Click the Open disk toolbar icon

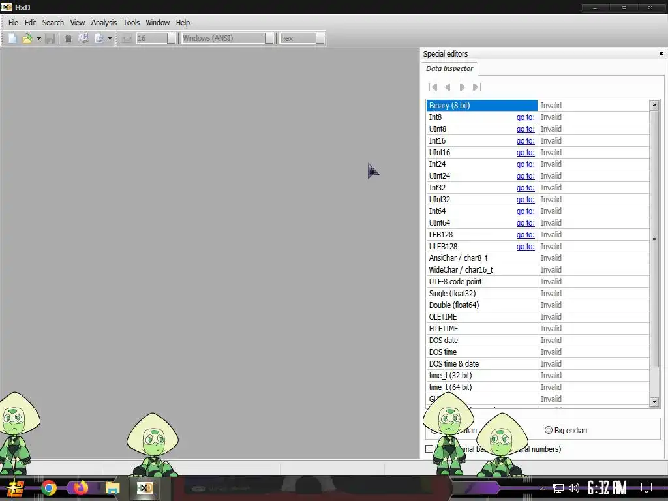coord(83,38)
